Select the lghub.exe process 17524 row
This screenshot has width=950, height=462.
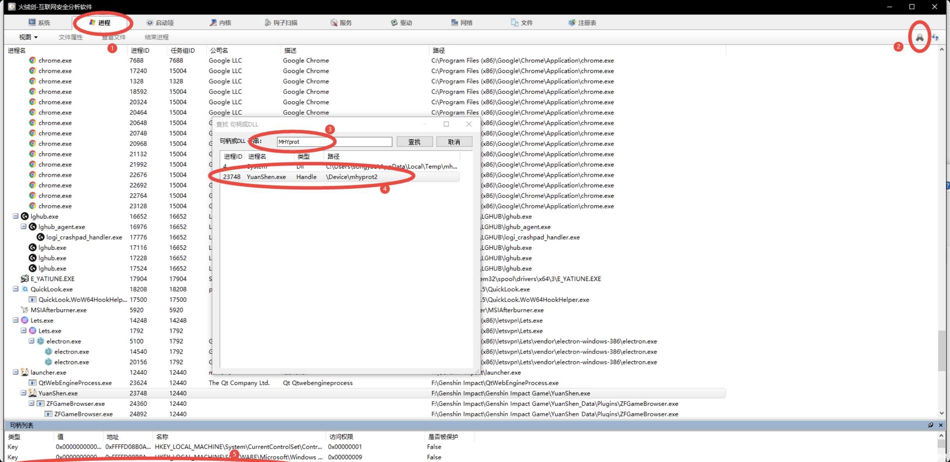click(x=366, y=268)
